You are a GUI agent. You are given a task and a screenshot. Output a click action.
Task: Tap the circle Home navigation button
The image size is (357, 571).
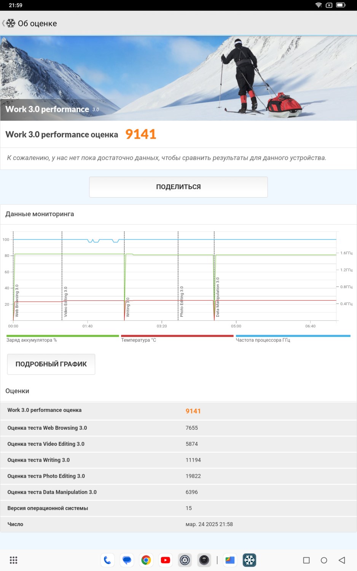324,560
